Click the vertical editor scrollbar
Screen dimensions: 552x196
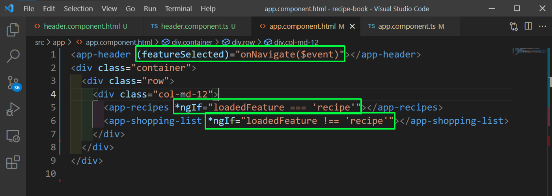coord(549,122)
